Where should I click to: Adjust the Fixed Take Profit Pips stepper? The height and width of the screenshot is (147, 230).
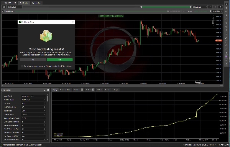[x=44, y=132]
